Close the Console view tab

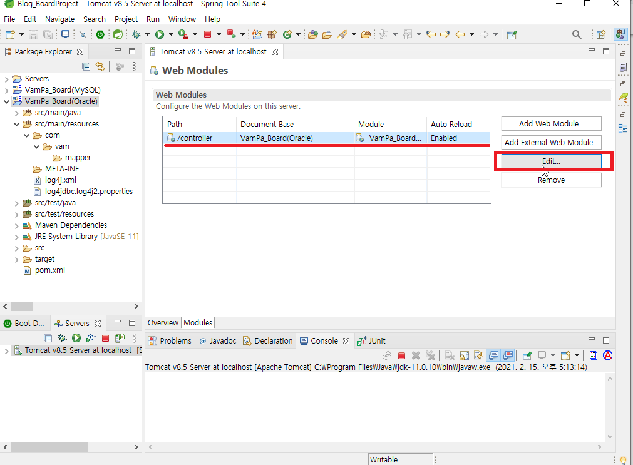tap(346, 341)
